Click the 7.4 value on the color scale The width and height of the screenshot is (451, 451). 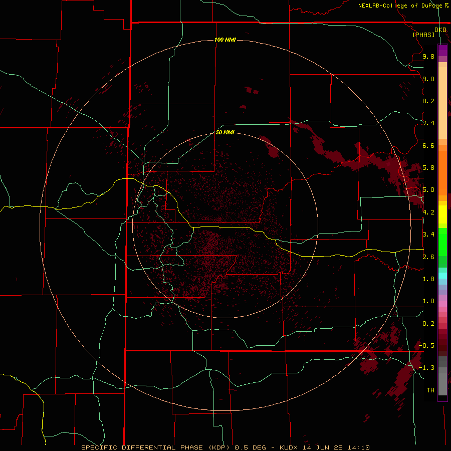coord(428,123)
